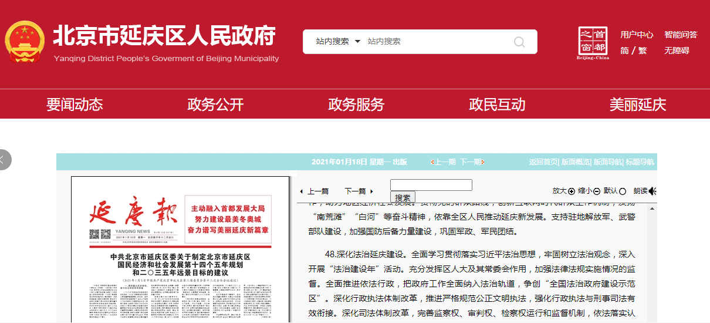
Task: Open the 站内搜索 scope dropdown
Action: click(338, 41)
